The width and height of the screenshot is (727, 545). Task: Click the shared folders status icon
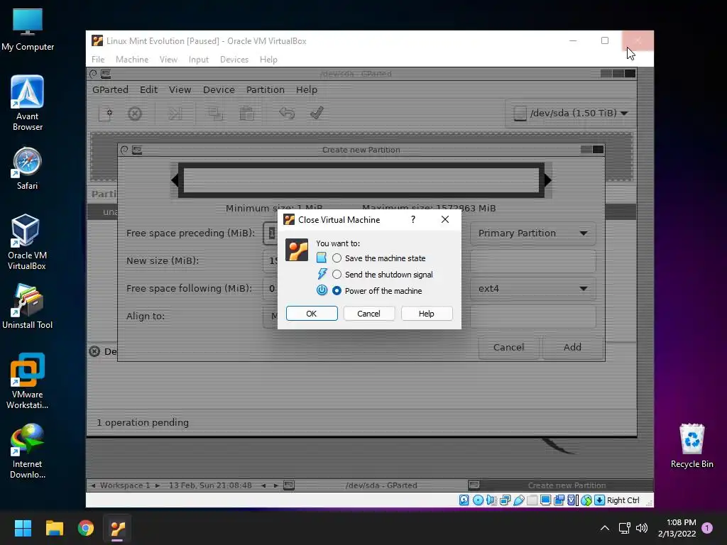tap(532, 500)
